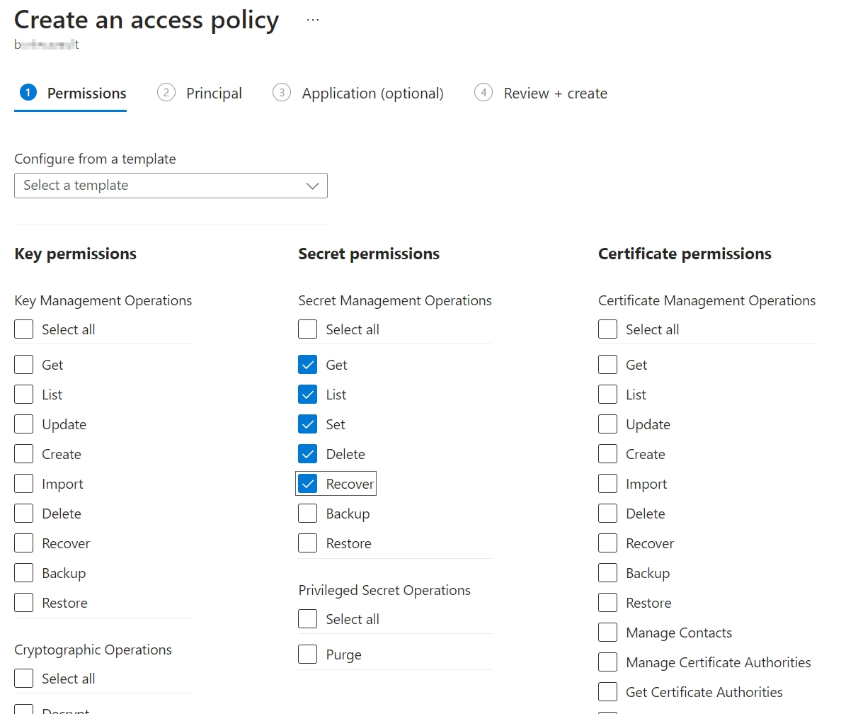Click the Key permissions heading
Viewport: 841px width, 714px height.
click(76, 254)
